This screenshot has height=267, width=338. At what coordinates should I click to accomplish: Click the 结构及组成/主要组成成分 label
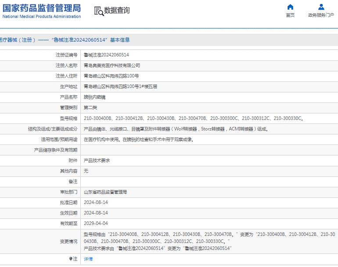(x=53, y=129)
